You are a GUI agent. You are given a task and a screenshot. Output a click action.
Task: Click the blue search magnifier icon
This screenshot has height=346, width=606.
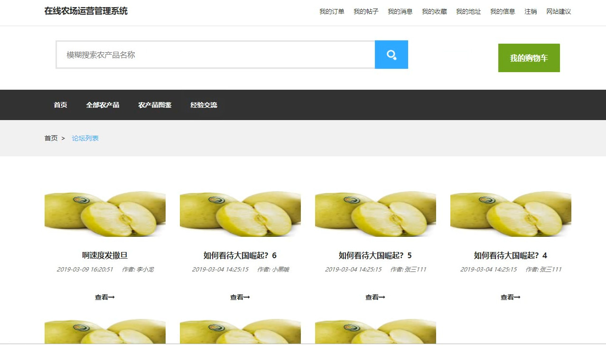click(392, 55)
